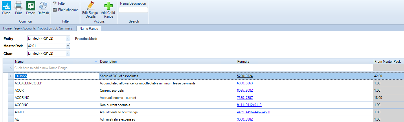This screenshot has height=122, width=404.
Task: Click description 'Non-current accruals'
Action: tap(115, 105)
